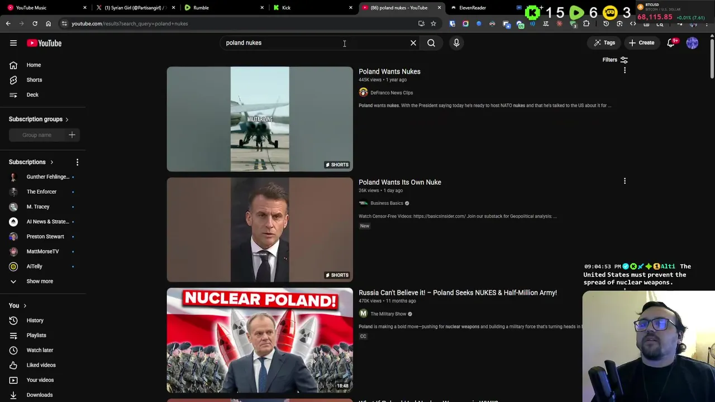Clear the search box with the X
Image resolution: width=715 pixels, height=402 pixels.
pos(413,43)
